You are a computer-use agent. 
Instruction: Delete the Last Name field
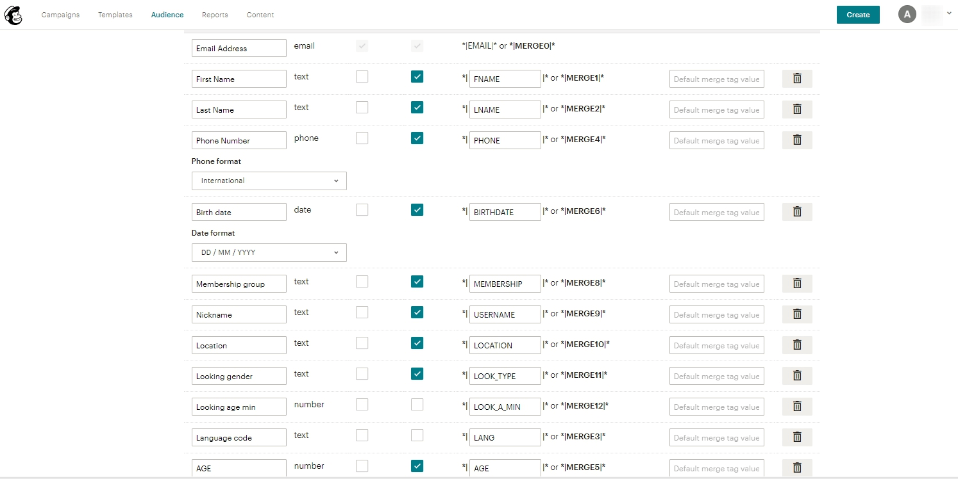point(797,110)
